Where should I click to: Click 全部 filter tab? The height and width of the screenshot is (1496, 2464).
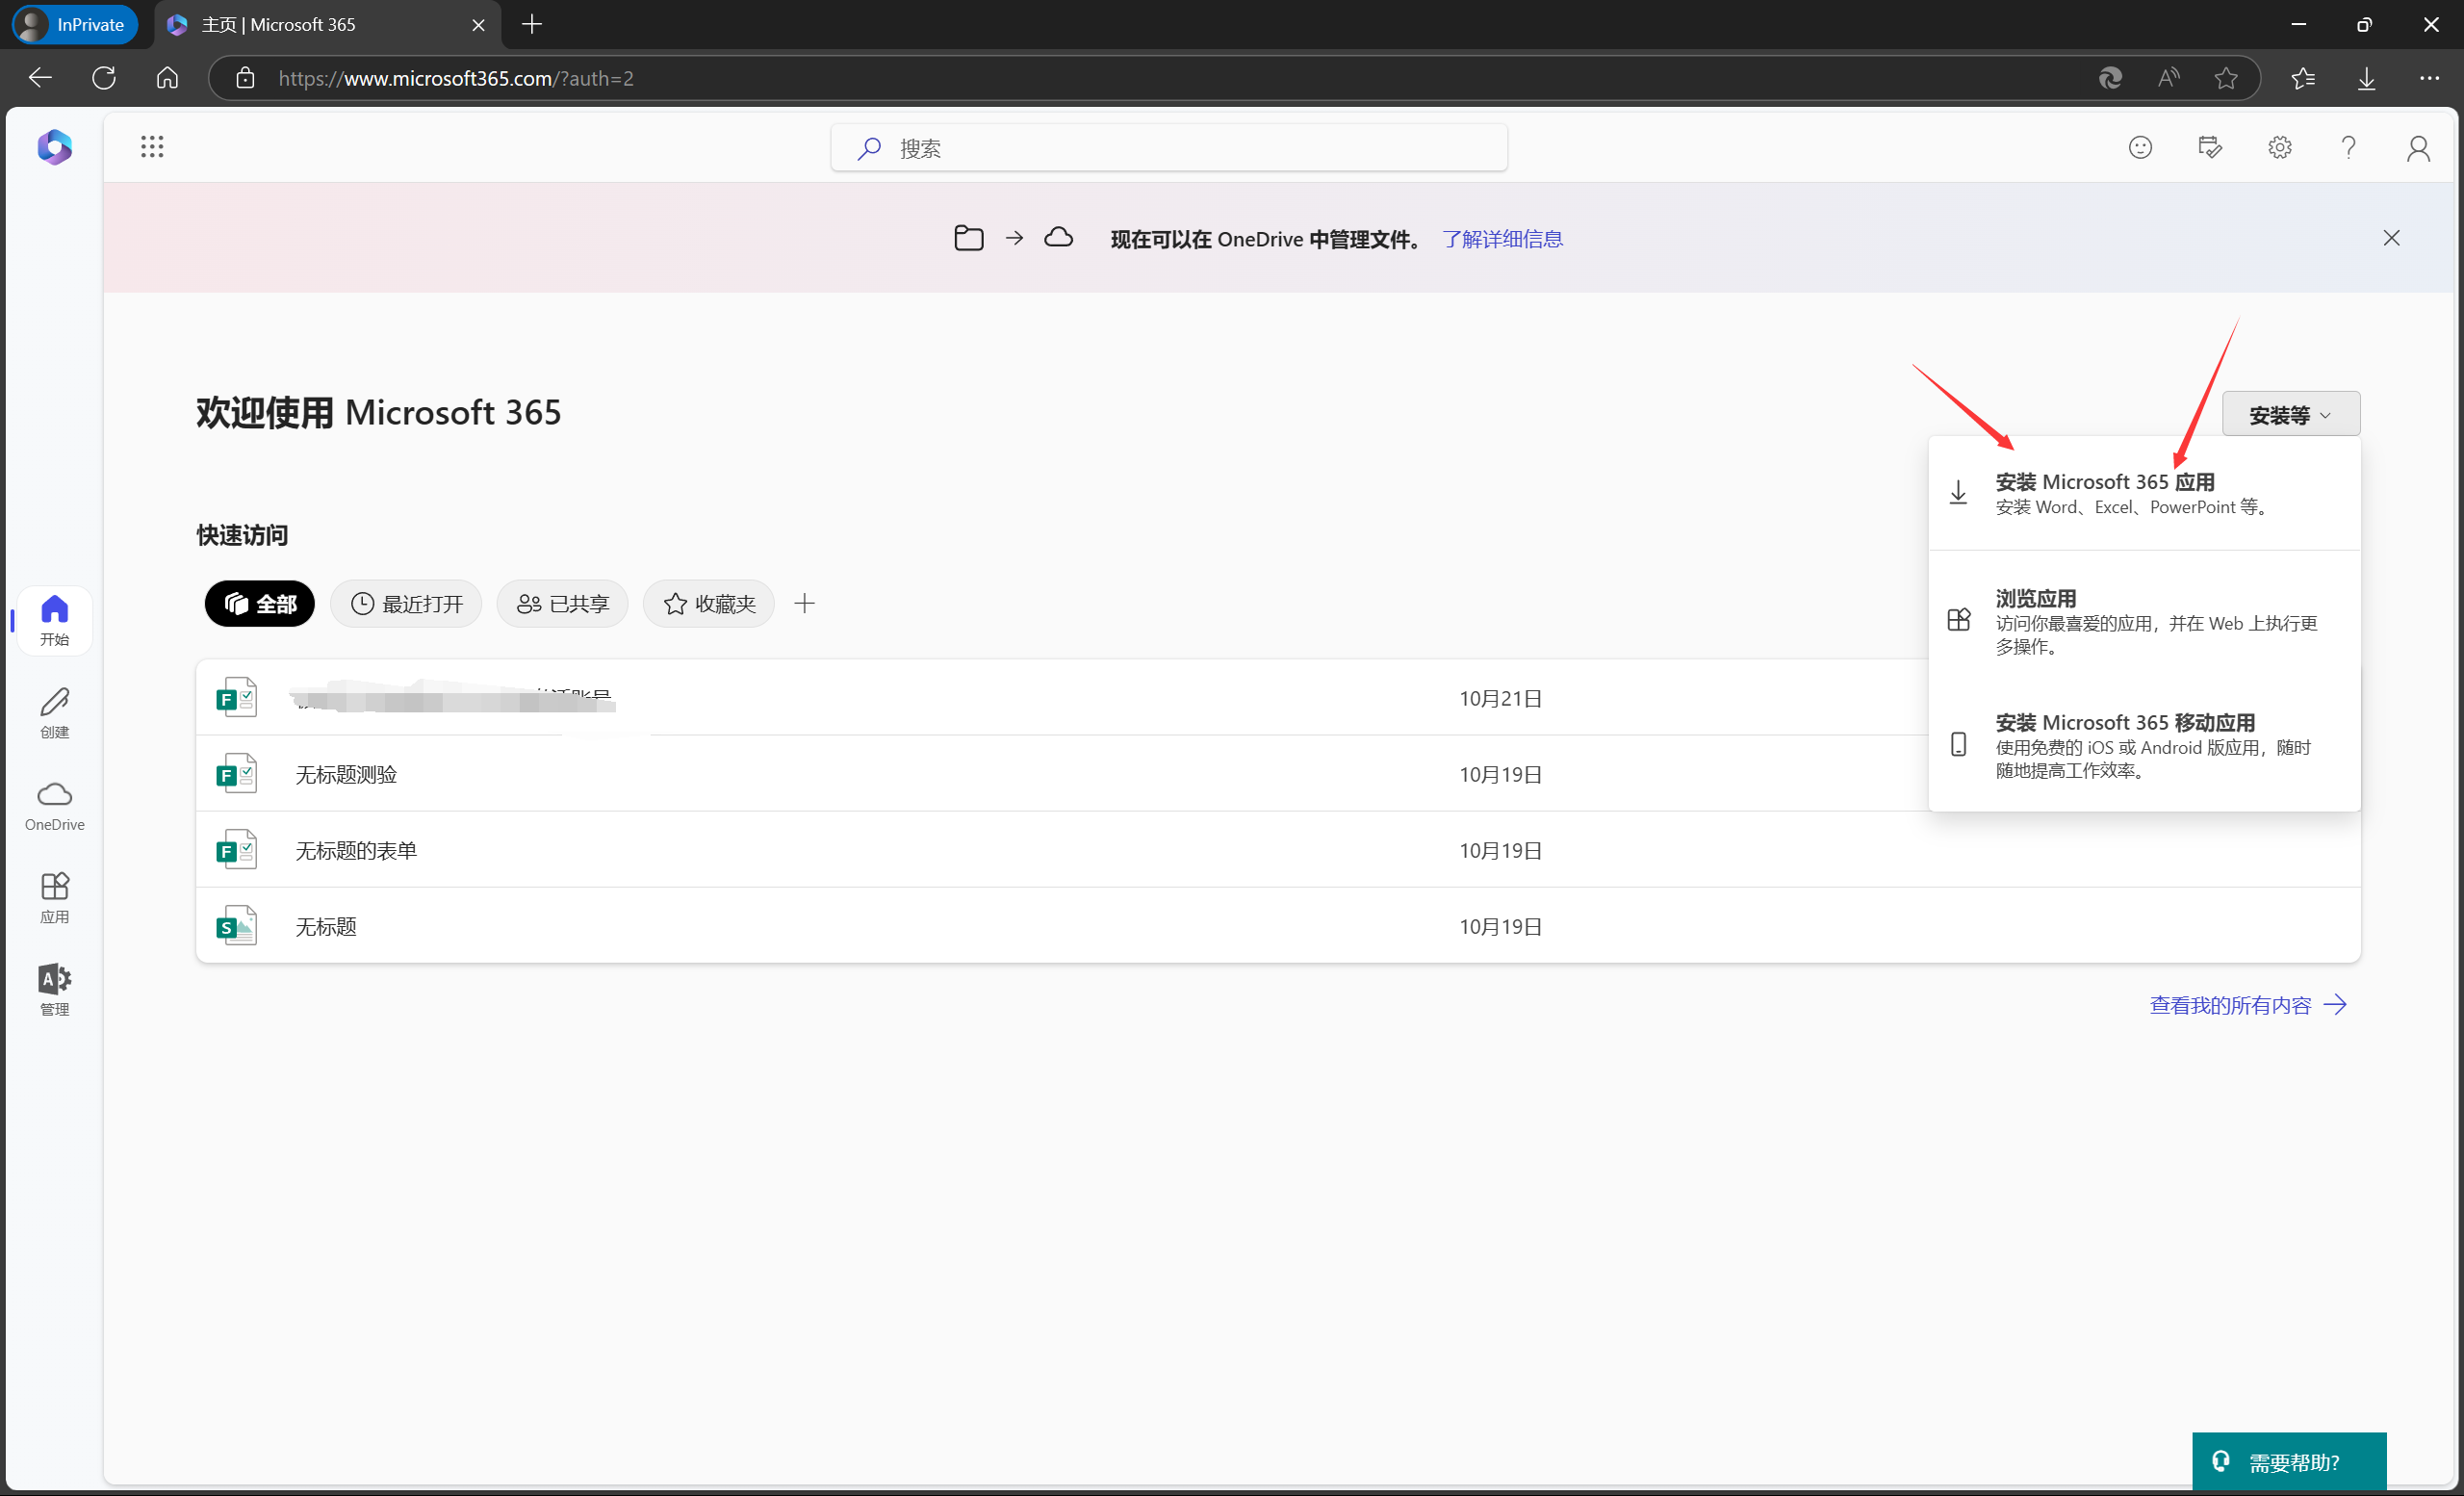click(x=259, y=604)
